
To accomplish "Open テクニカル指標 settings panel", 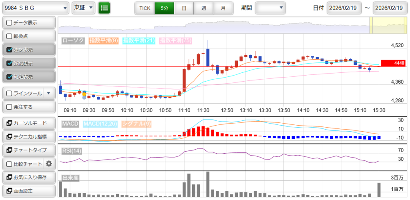I will point(28,136).
